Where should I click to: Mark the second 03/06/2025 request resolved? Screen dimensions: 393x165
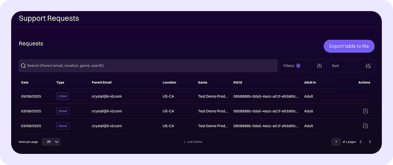pos(365,126)
